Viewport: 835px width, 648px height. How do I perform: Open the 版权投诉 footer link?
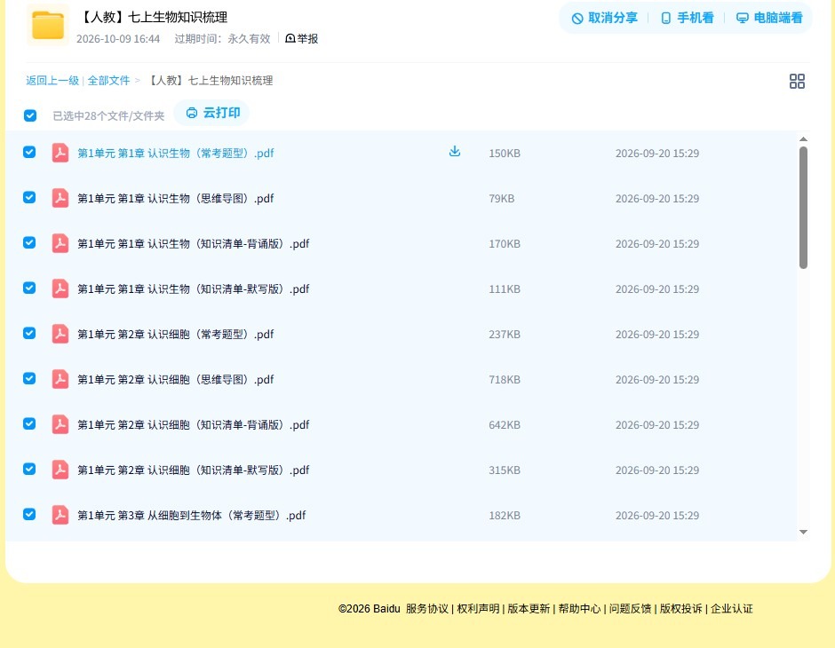click(681, 609)
